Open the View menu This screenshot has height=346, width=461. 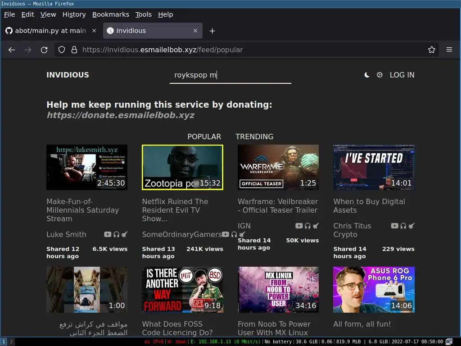[48, 14]
